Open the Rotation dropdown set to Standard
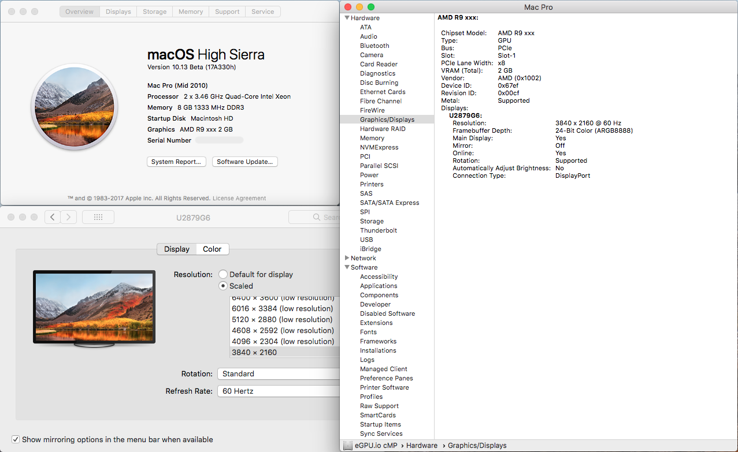Image resolution: width=738 pixels, height=452 pixels. pyautogui.click(x=279, y=373)
